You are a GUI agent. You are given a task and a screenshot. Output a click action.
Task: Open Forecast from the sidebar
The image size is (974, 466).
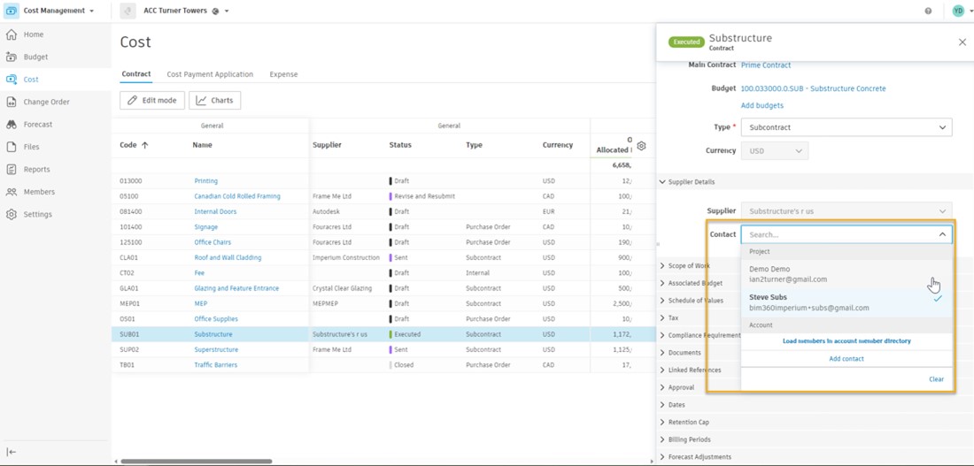(x=38, y=124)
